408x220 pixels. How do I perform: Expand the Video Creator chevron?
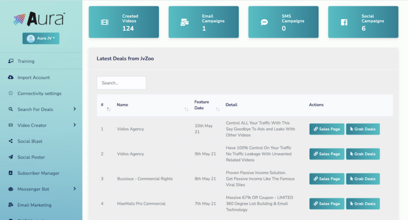click(75, 125)
